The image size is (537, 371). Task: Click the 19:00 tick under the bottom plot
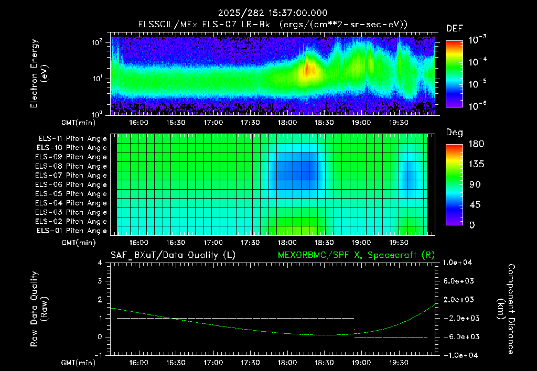pos(361,363)
